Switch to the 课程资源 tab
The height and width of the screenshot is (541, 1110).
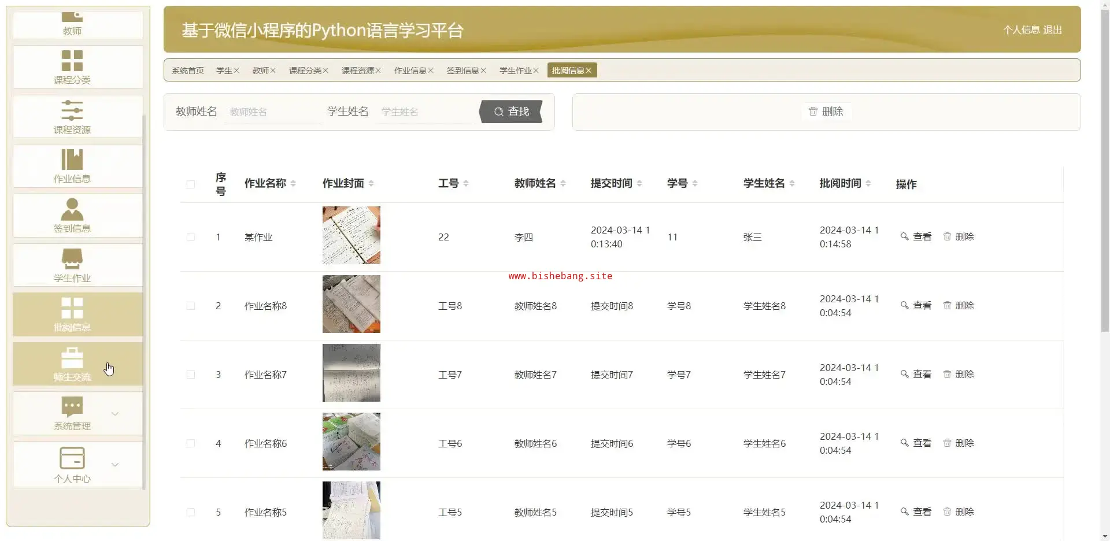[x=357, y=71]
